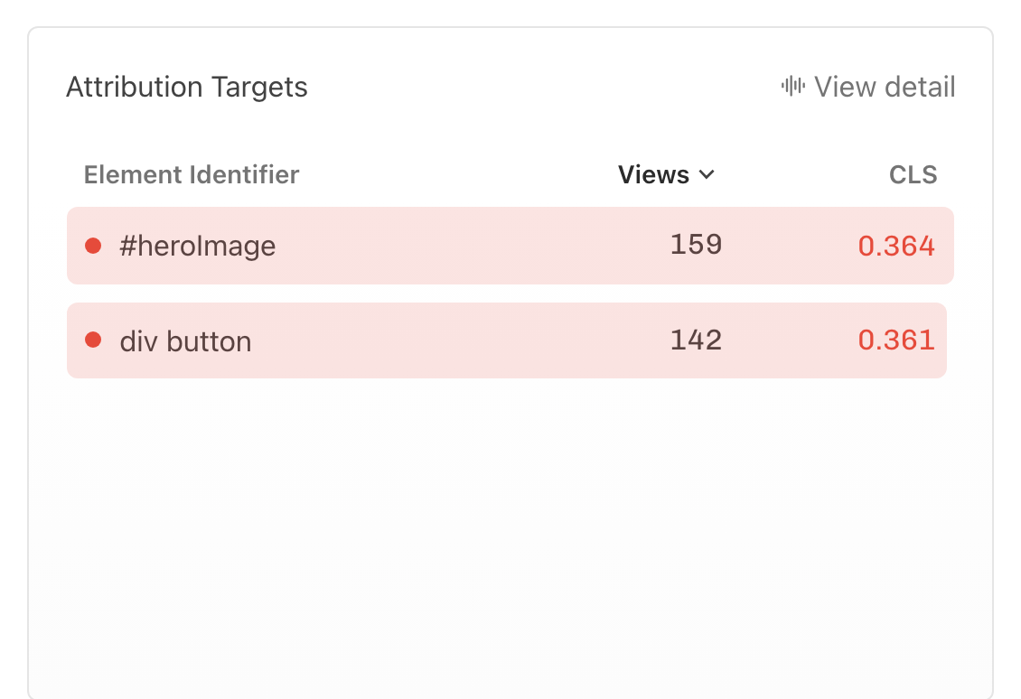
Task: Select the CLS column header
Action: [913, 174]
